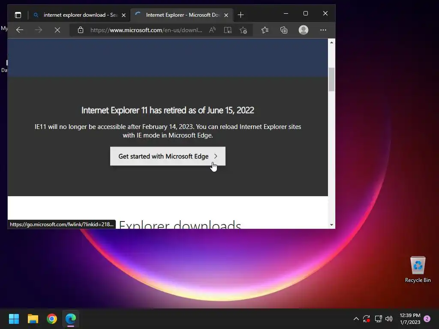Go back to the previous page
Screen dimensions: 439x329
pyautogui.click(x=20, y=30)
